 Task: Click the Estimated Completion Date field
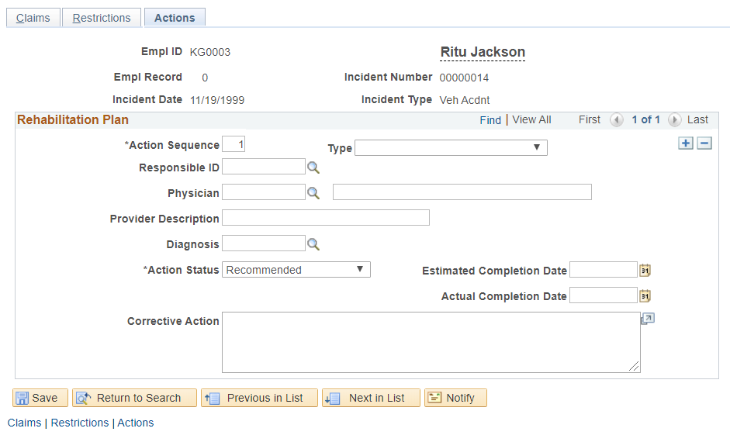[604, 270]
